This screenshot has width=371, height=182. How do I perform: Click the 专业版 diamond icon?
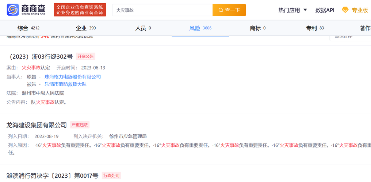(x=345, y=10)
